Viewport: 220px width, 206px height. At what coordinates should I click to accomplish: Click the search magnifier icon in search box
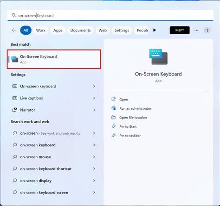[14, 15]
